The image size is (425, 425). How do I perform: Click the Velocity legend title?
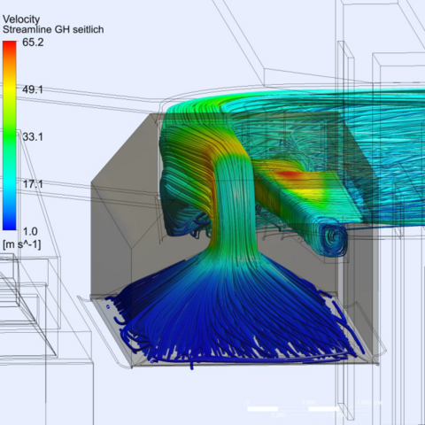point(21,19)
